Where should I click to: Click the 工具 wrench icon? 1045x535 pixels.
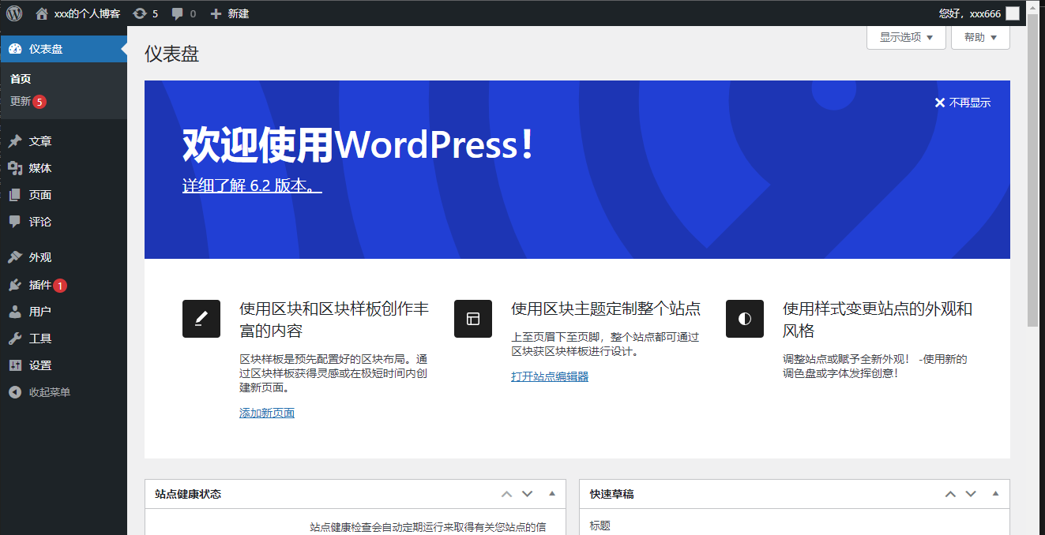(x=15, y=339)
